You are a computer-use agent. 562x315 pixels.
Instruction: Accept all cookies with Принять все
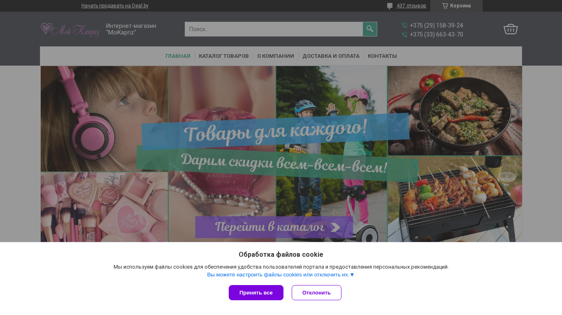point(256,293)
